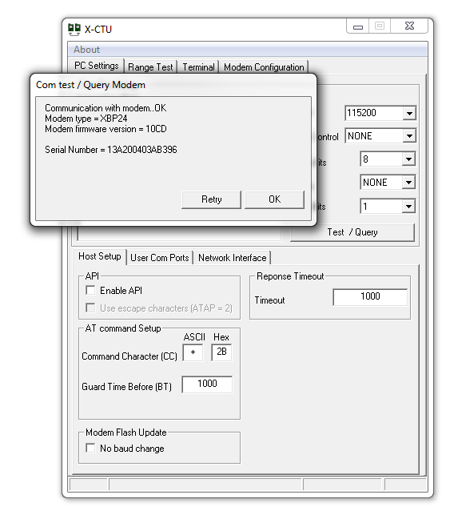This screenshot has width=454, height=515.
Task: Click the Timeout field showing 1000
Action: pos(370,297)
